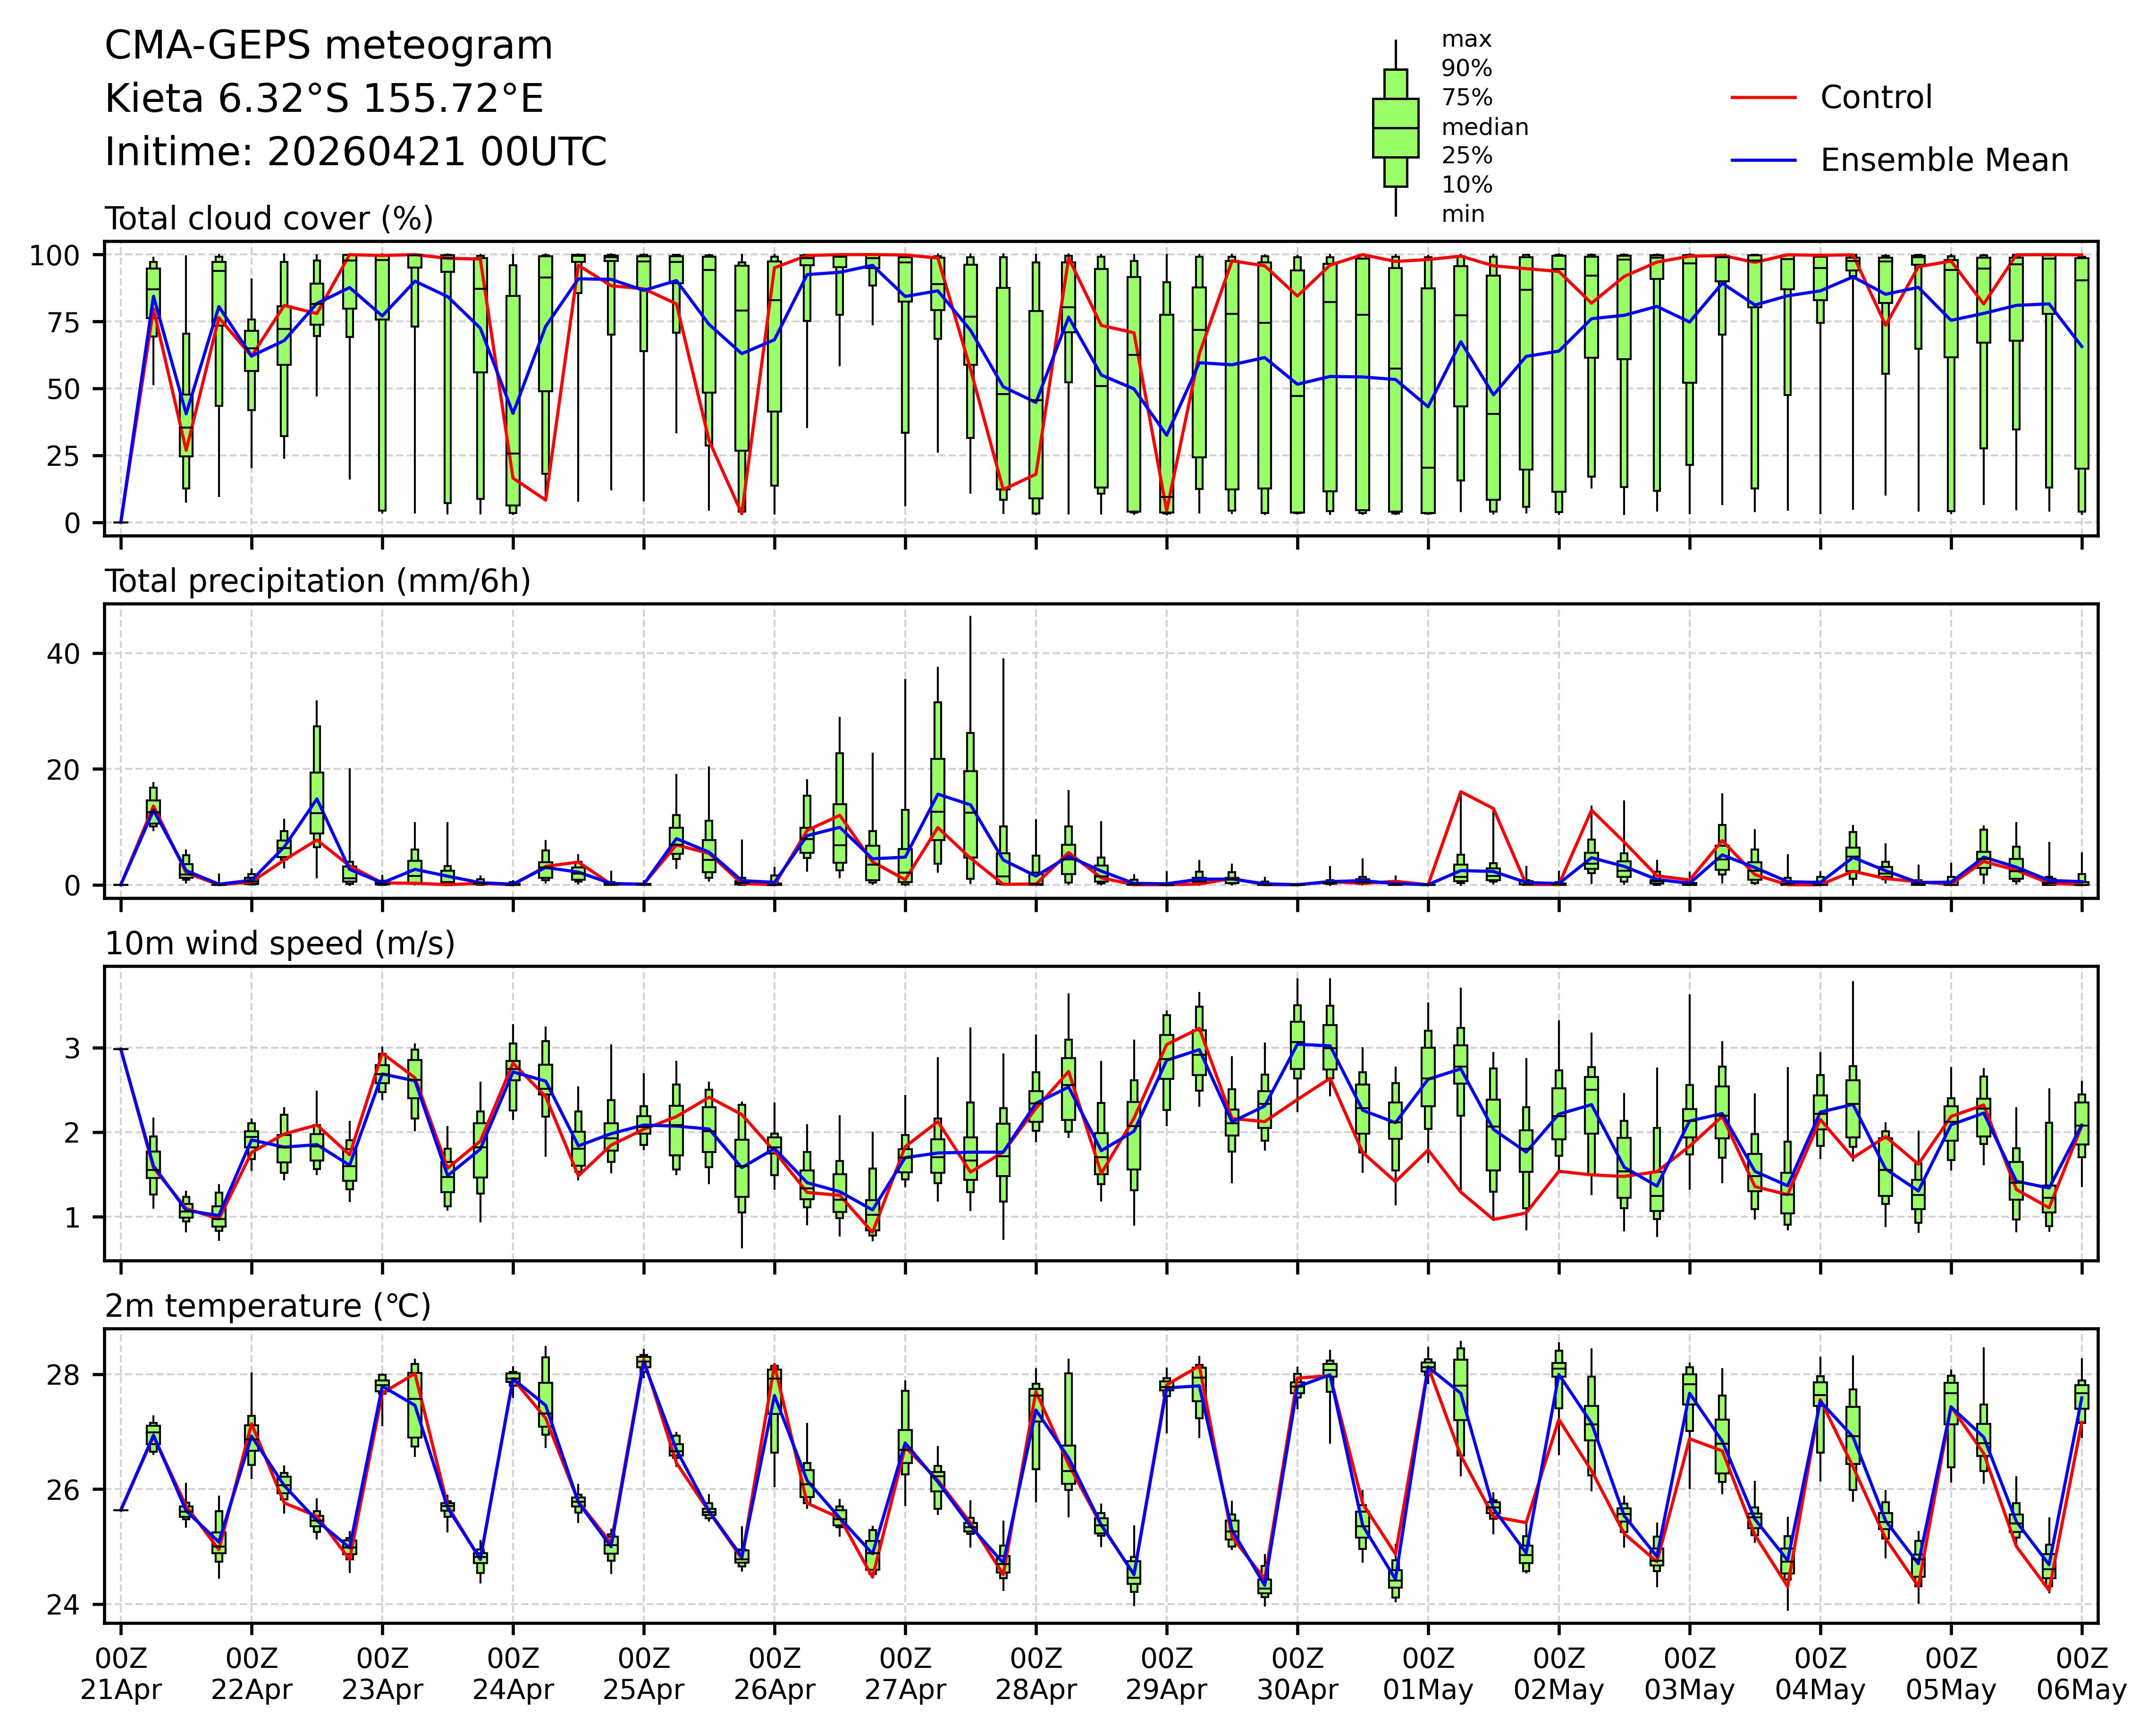Screen dimensions: 2156x1733
Task: Click the 'Initime: 20260421 00UTC' text
Action: point(355,152)
